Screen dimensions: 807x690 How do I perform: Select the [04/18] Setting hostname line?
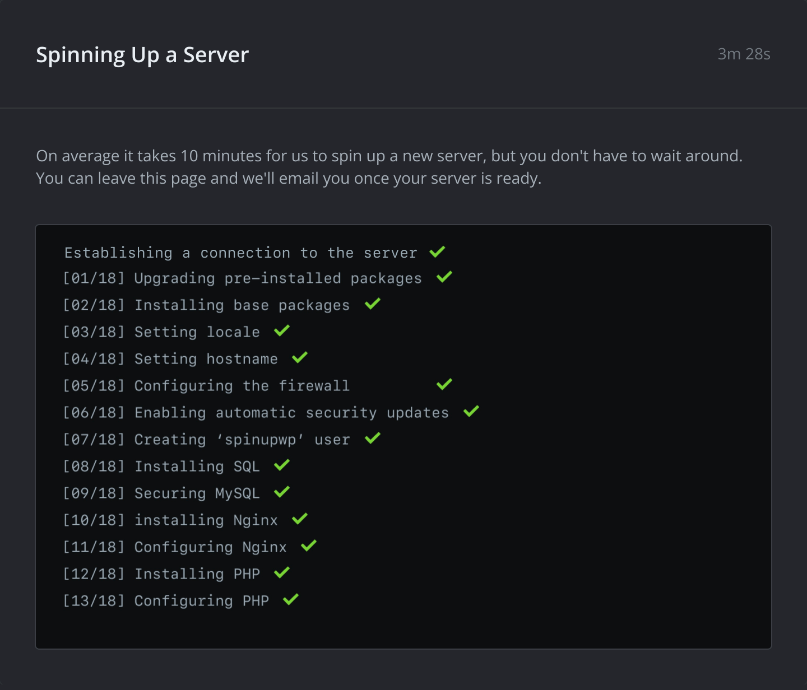click(x=170, y=359)
